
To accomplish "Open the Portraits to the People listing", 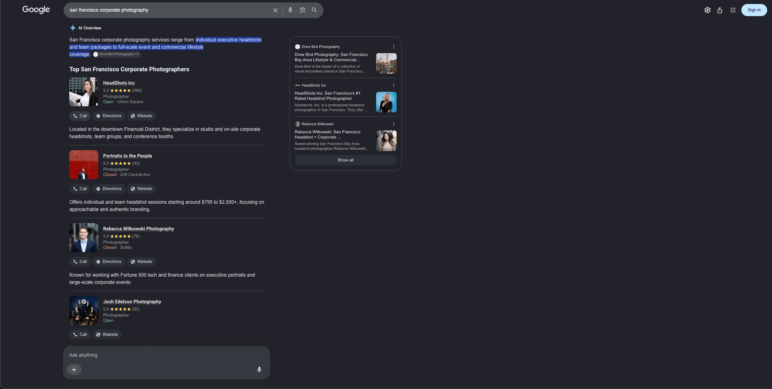I will pyautogui.click(x=128, y=156).
